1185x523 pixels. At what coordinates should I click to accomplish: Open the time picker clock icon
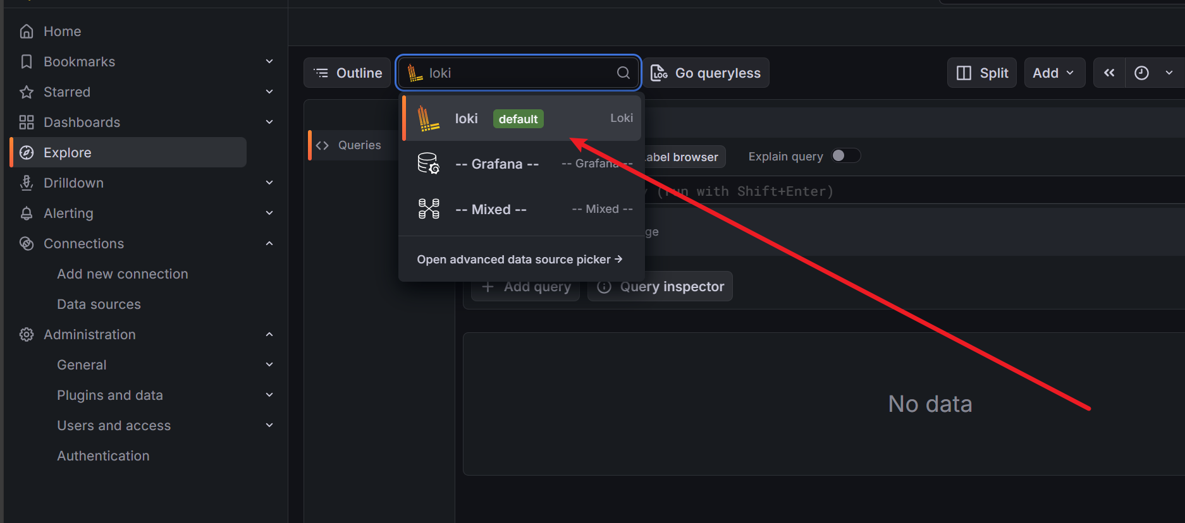pos(1141,73)
